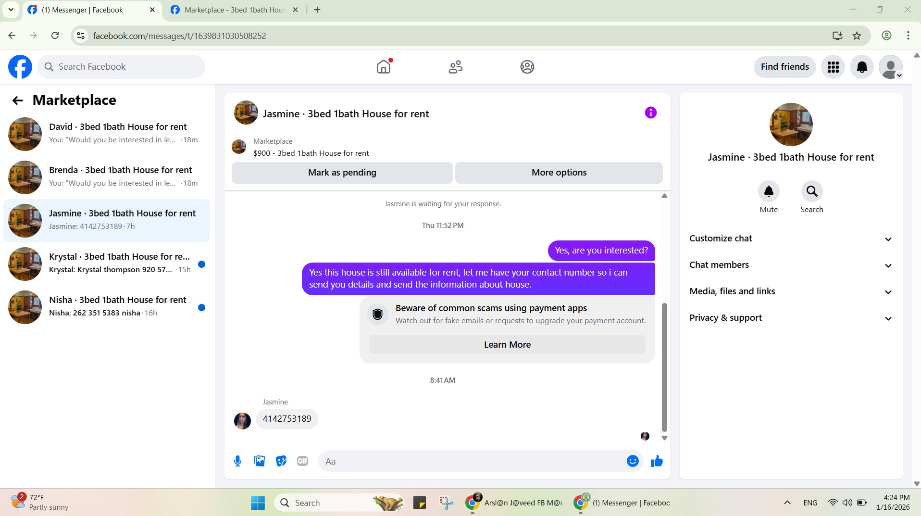This screenshot has width=921, height=516.
Task: Click More options for the listing
Action: click(x=559, y=173)
